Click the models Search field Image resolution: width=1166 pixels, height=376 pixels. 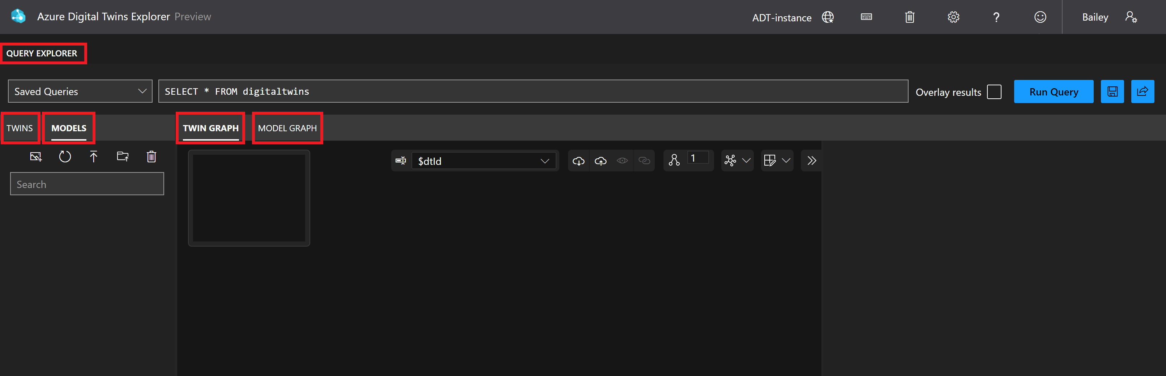click(87, 184)
